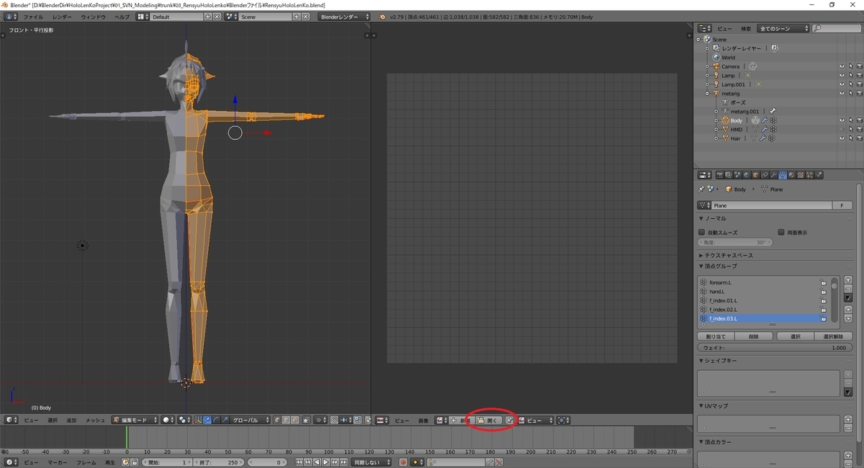This screenshot has width=864, height=468.
Task: Open the Render camera properties tab
Action: pos(719,175)
